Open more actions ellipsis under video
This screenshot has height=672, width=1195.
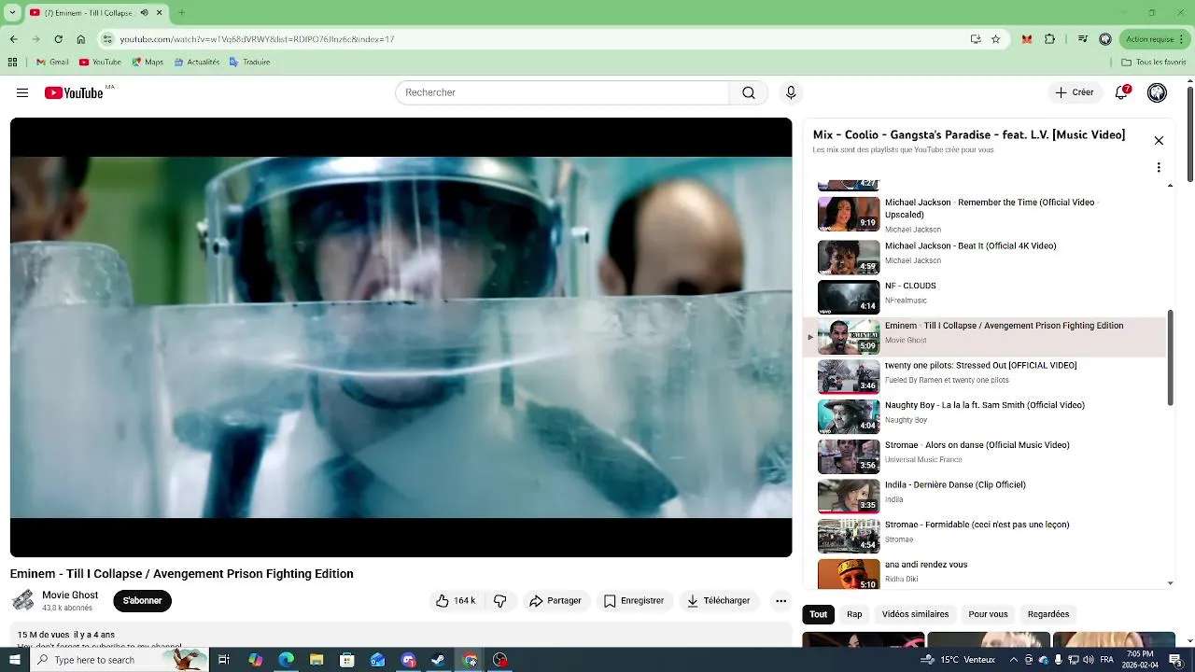pyautogui.click(x=781, y=601)
